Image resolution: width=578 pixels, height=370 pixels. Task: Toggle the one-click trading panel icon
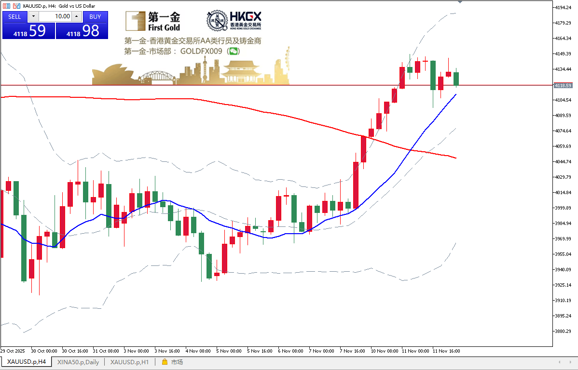(x=7, y=6)
